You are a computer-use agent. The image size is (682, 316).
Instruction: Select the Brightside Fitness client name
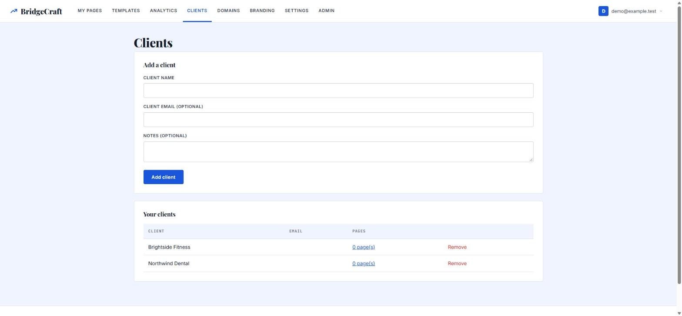pyautogui.click(x=169, y=247)
